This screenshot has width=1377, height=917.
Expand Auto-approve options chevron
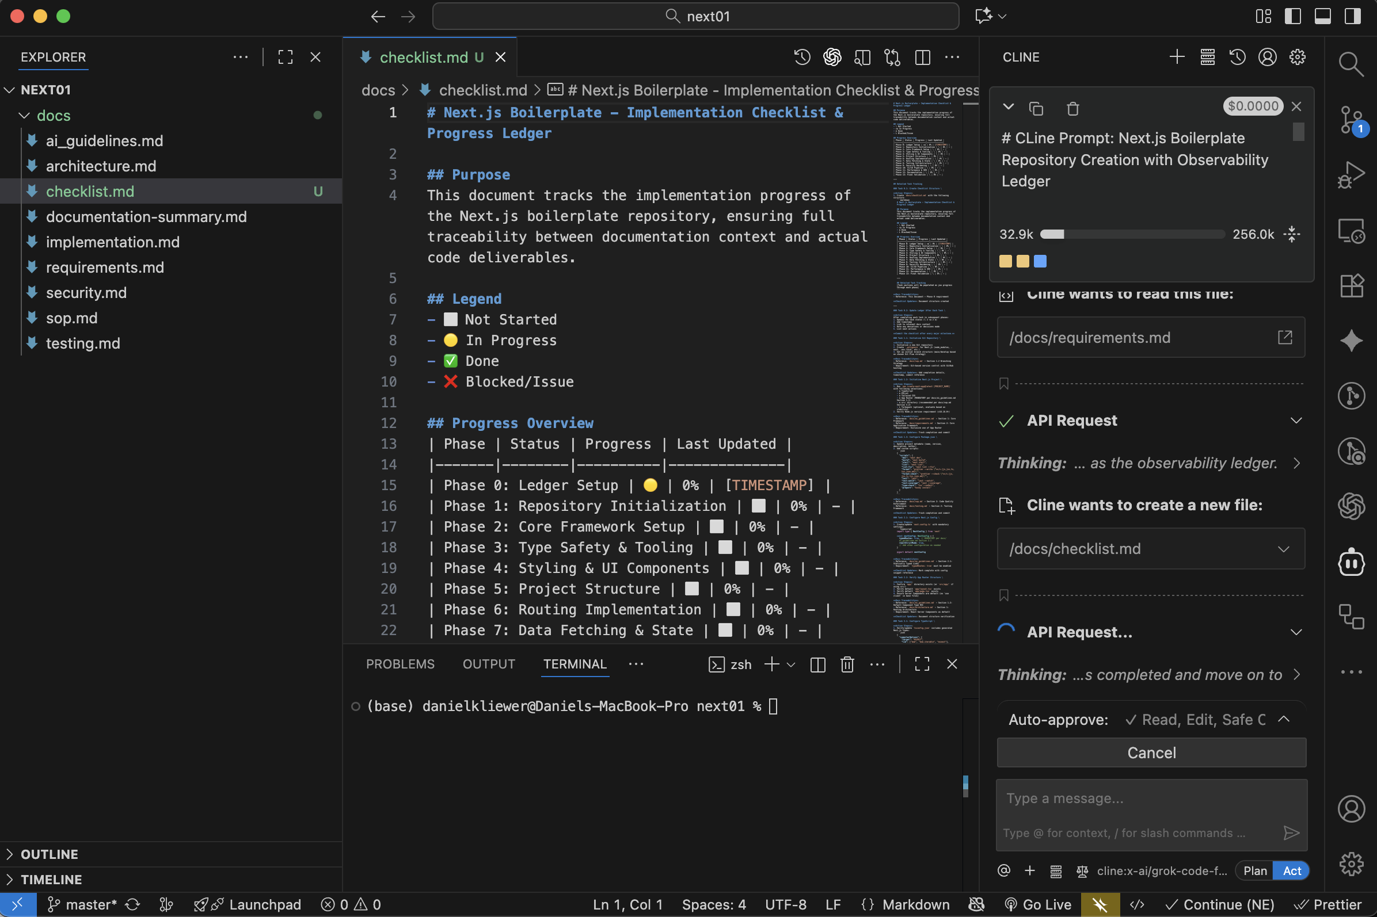(1284, 719)
